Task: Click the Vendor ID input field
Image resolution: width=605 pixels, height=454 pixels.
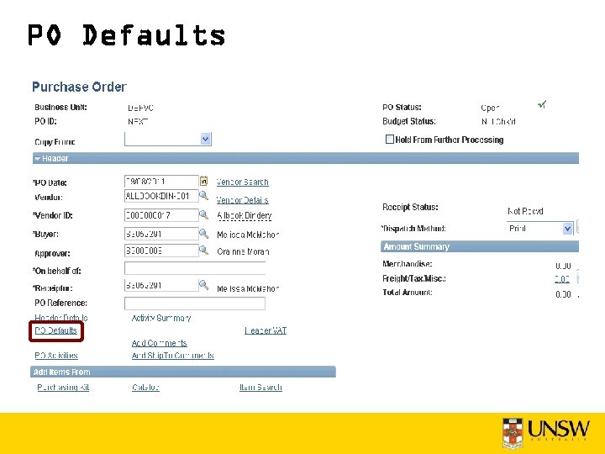Action: point(161,215)
